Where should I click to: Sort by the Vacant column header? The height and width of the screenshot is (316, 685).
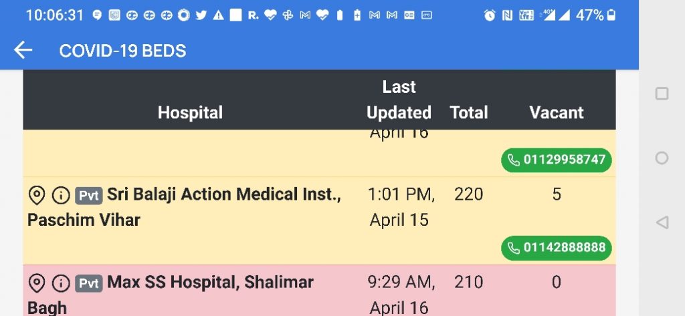[x=557, y=112]
